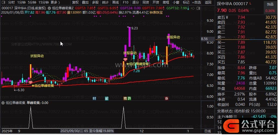Open the F10 company info
279x135 pixels.
[x=126, y=2]
